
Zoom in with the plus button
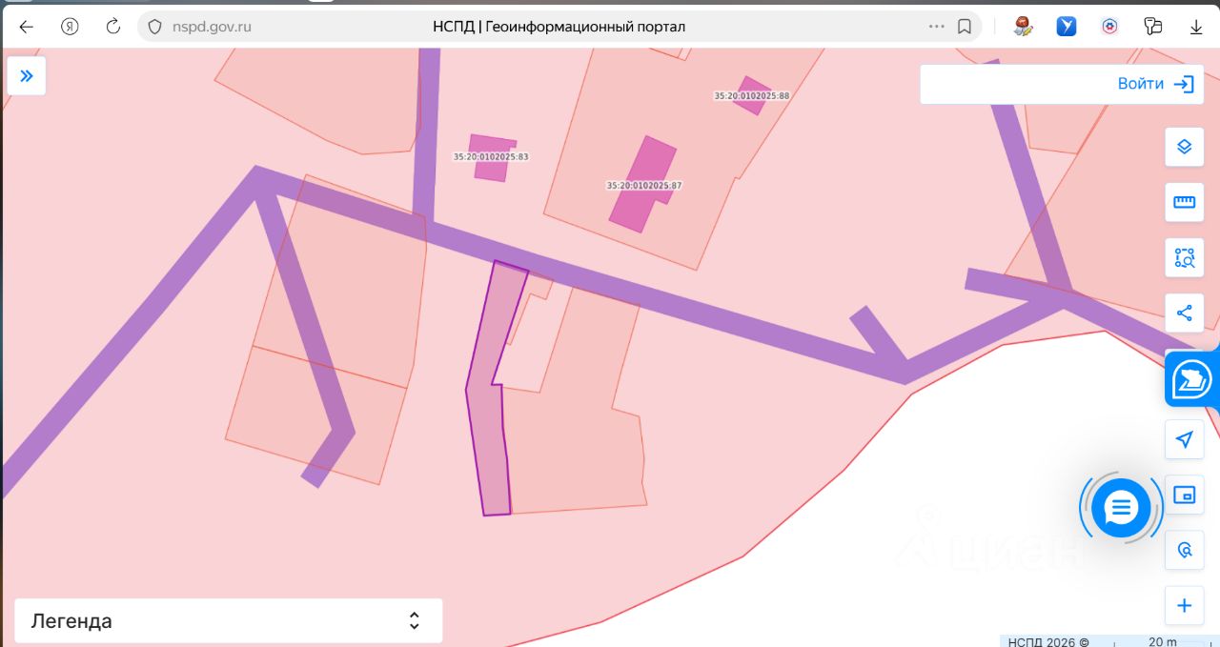[x=1185, y=605]
